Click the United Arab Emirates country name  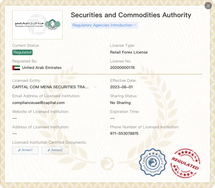[x=42, y=68]
